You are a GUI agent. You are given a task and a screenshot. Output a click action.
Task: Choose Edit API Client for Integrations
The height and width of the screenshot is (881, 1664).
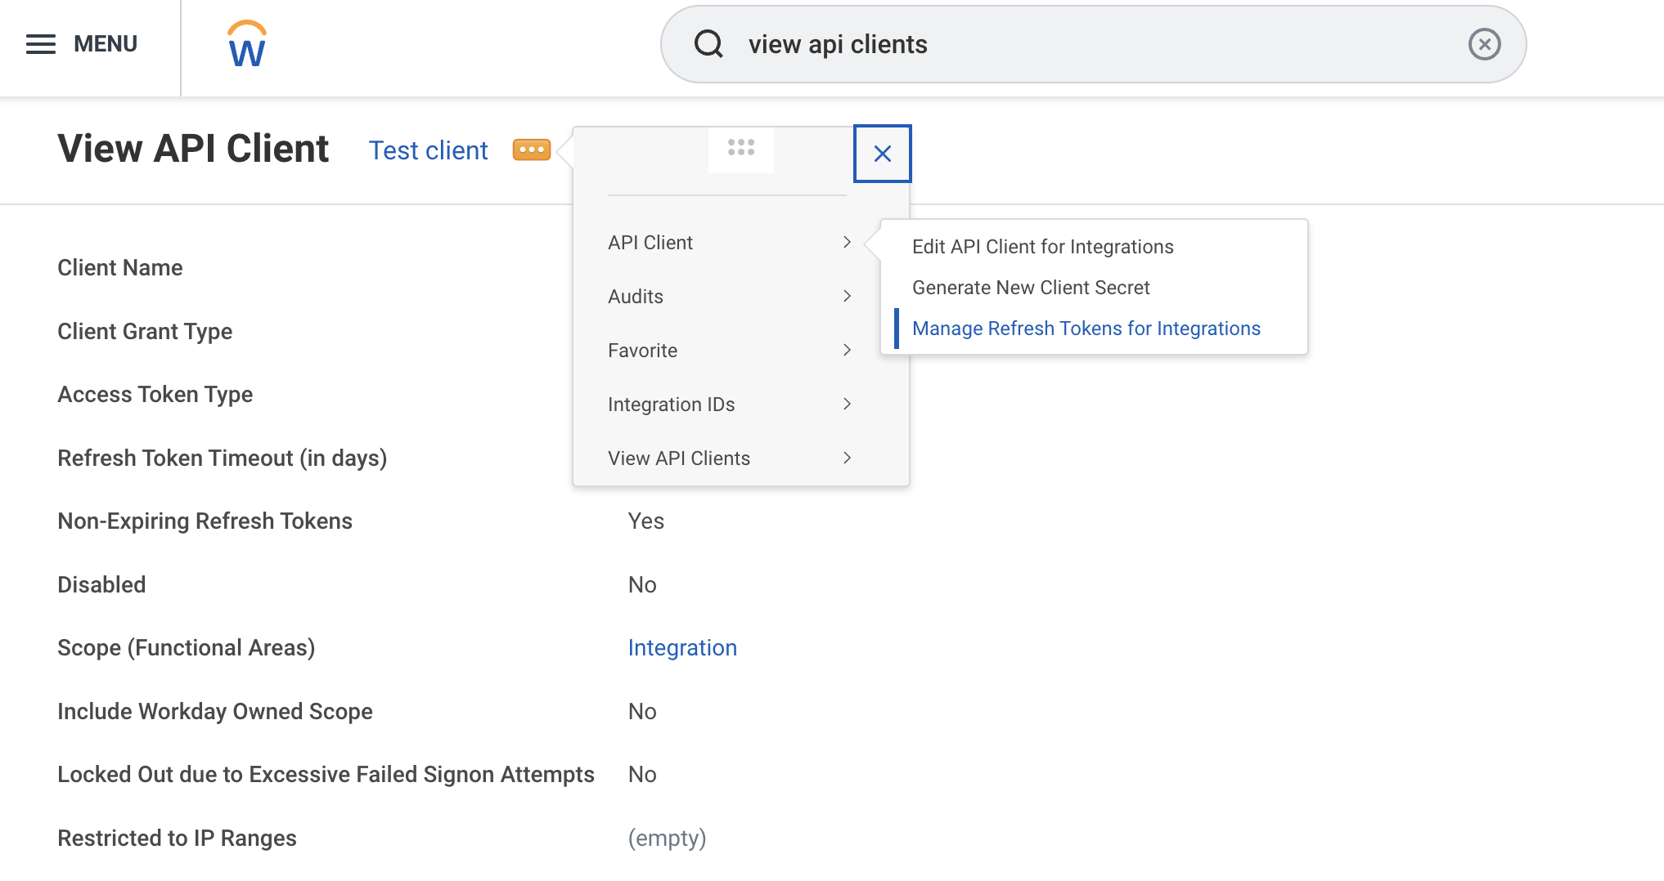[x=1043, y=246]
